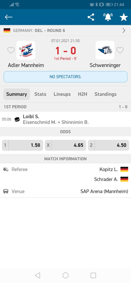Expand the Germany DEL Round 6 chevron
This screenshot has height=283, width=131.
point(124,30)
